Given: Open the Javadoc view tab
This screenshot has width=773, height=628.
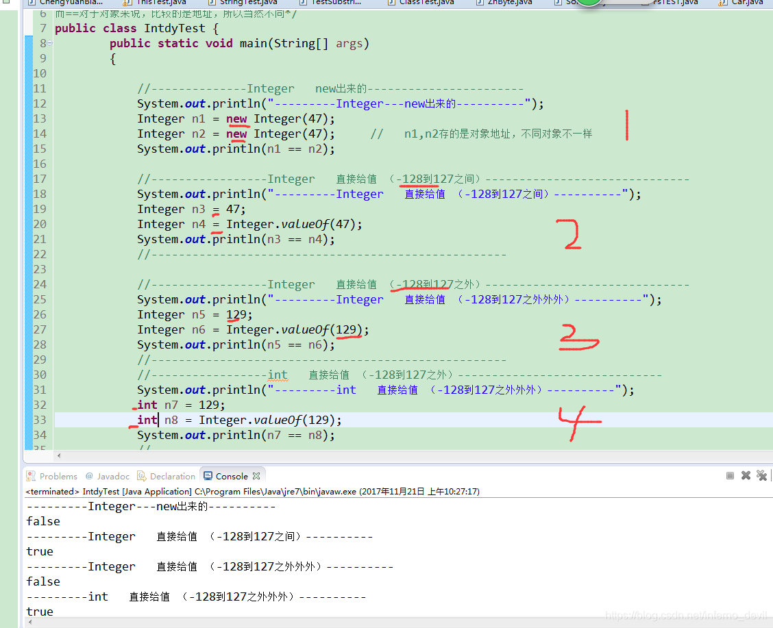Looking at the screenshot, I should click(108, 476).
